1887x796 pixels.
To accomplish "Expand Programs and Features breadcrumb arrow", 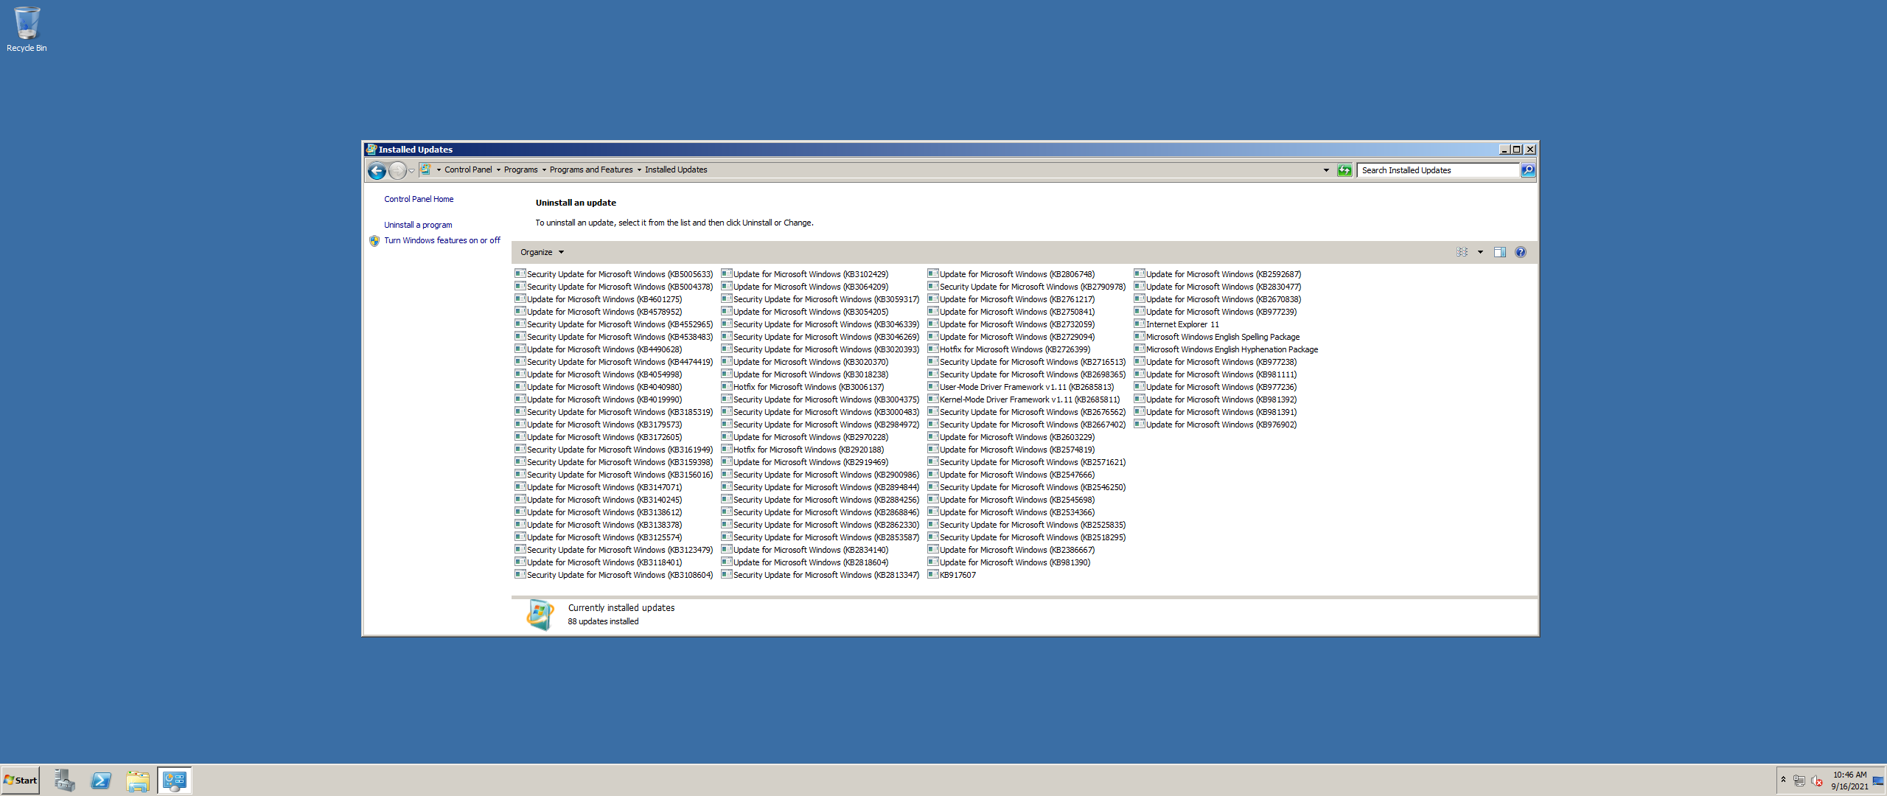I will pos(639,170).
